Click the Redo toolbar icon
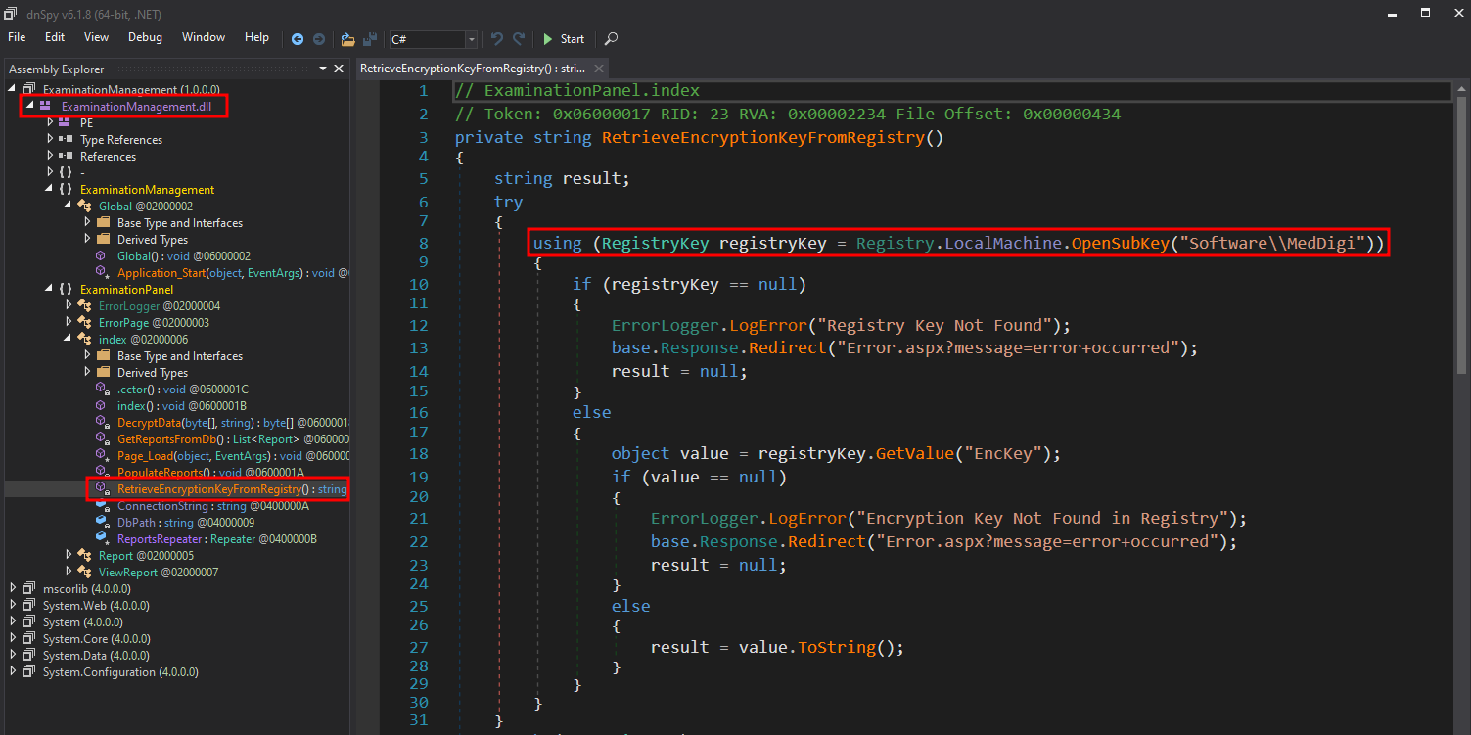The width and height of the screenshot is (1471, 735). click(x=519, y=39)
